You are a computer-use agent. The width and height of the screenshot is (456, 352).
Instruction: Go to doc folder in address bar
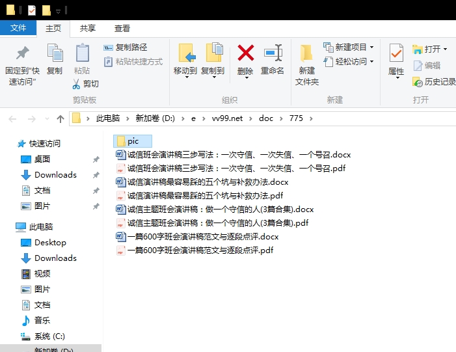click(266, 118)
